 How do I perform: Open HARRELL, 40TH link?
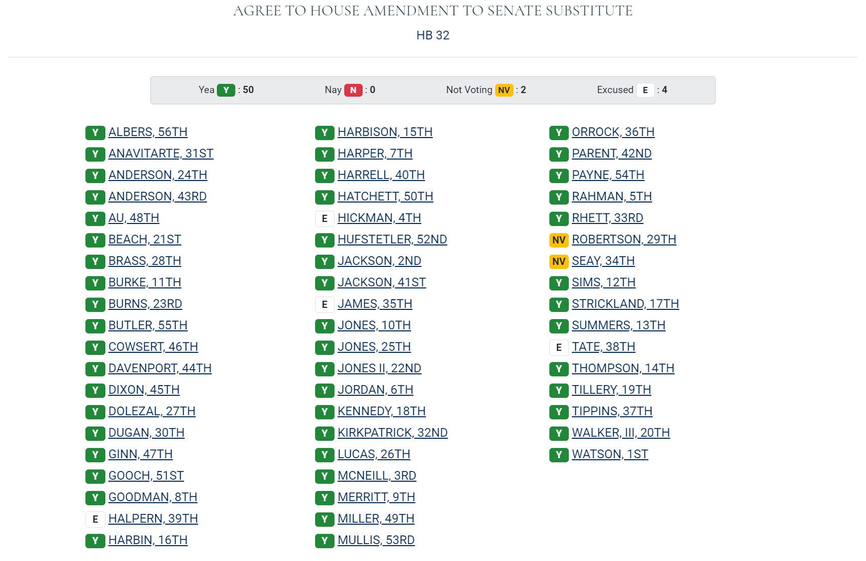(x=381, y=175)
